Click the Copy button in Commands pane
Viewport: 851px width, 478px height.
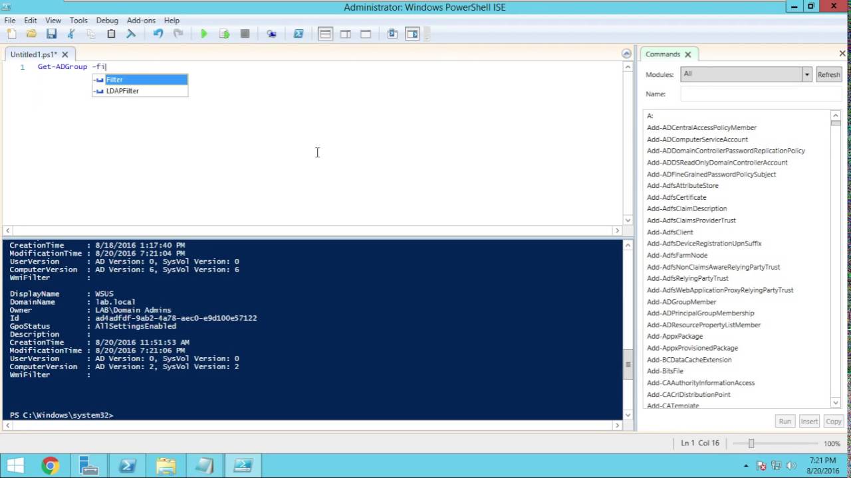coord(833,421)
